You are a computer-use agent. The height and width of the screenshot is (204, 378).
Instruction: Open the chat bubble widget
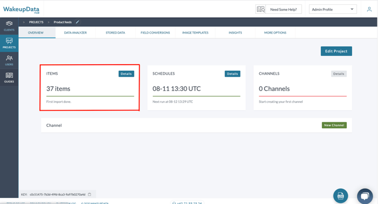365,196
